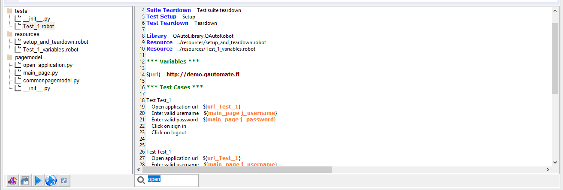Open __init__.py under tests
Viewport: 563px width, 190px height.
tap(36, 18)
